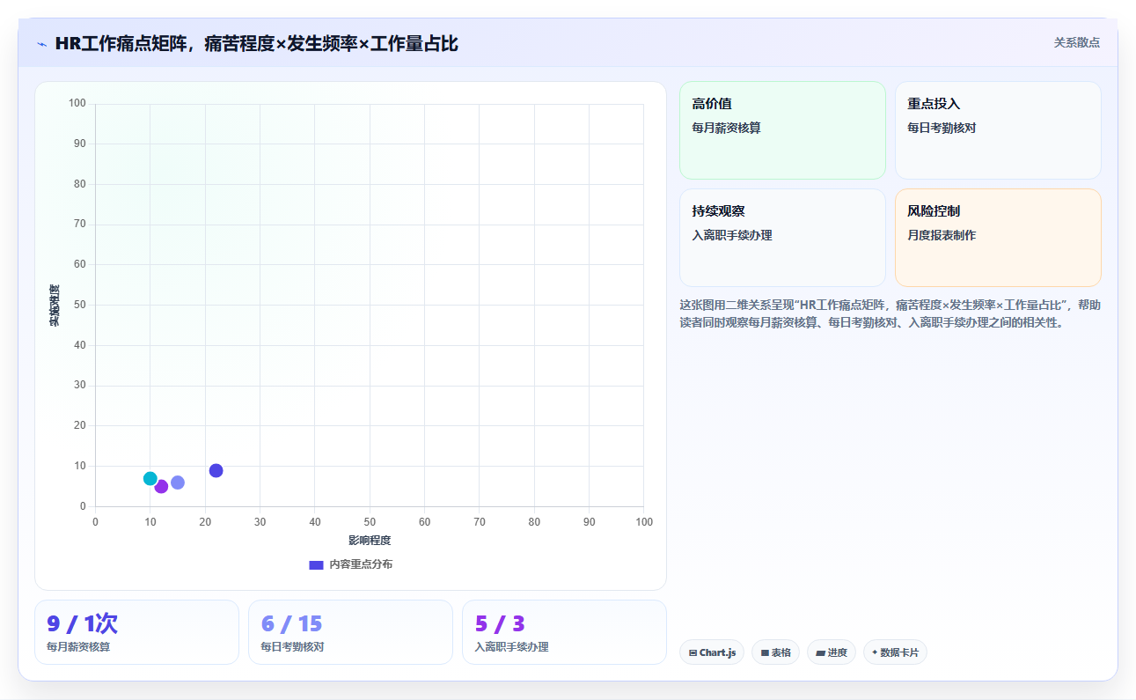Click the y-axis tick label 100
Screen dimensions: 1136x700
(x=77, y=103)
